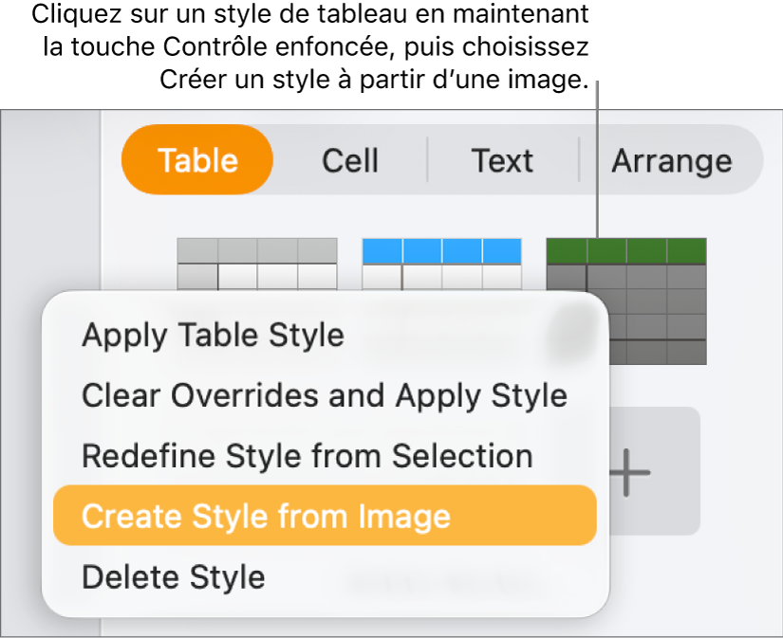Image resolution: width=783 pixels, height=638 pixels.
Task: Click the header row of the gray style
Action: tap(259, 248)
